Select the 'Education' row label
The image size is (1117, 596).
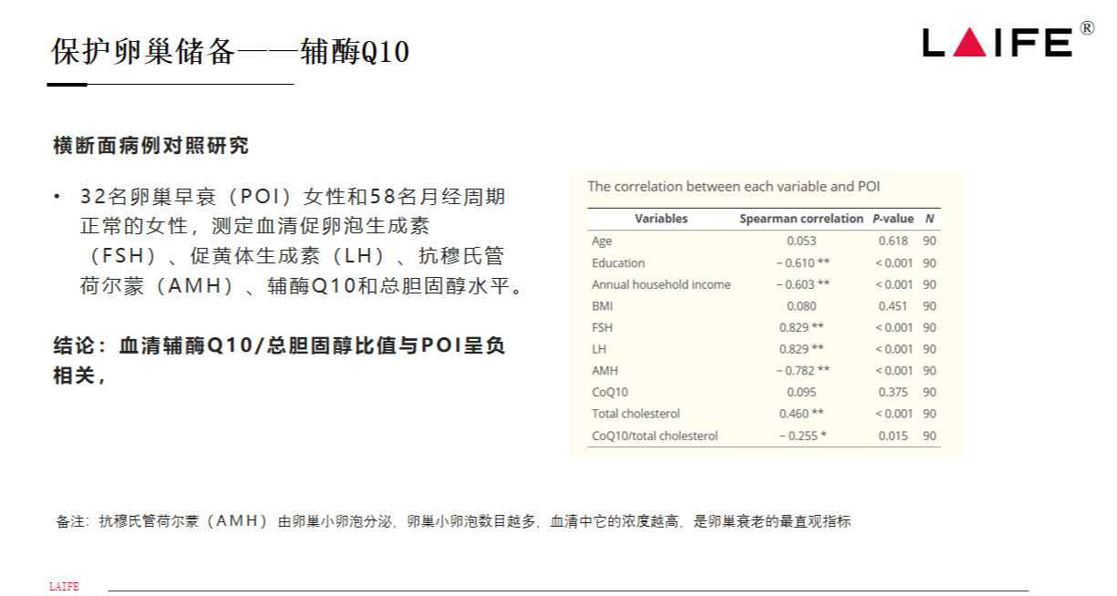[x=618, y=262]
